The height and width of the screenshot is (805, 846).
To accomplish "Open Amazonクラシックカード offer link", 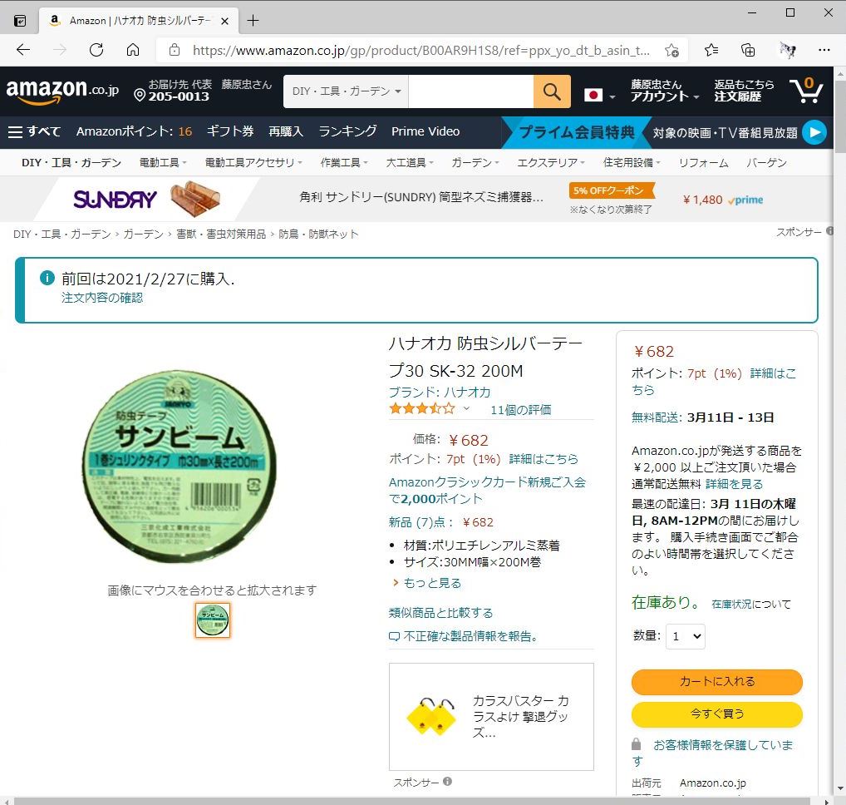I will point(487,490).
